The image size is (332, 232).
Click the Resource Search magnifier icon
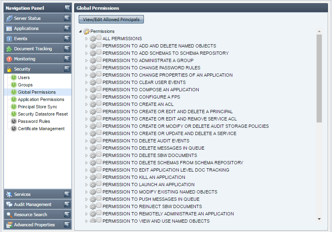coord(9,215)
